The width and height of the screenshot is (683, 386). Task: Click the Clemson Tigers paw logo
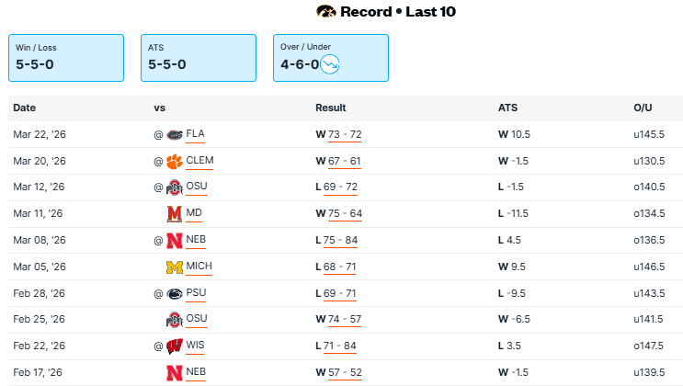[x=175, y=161]
